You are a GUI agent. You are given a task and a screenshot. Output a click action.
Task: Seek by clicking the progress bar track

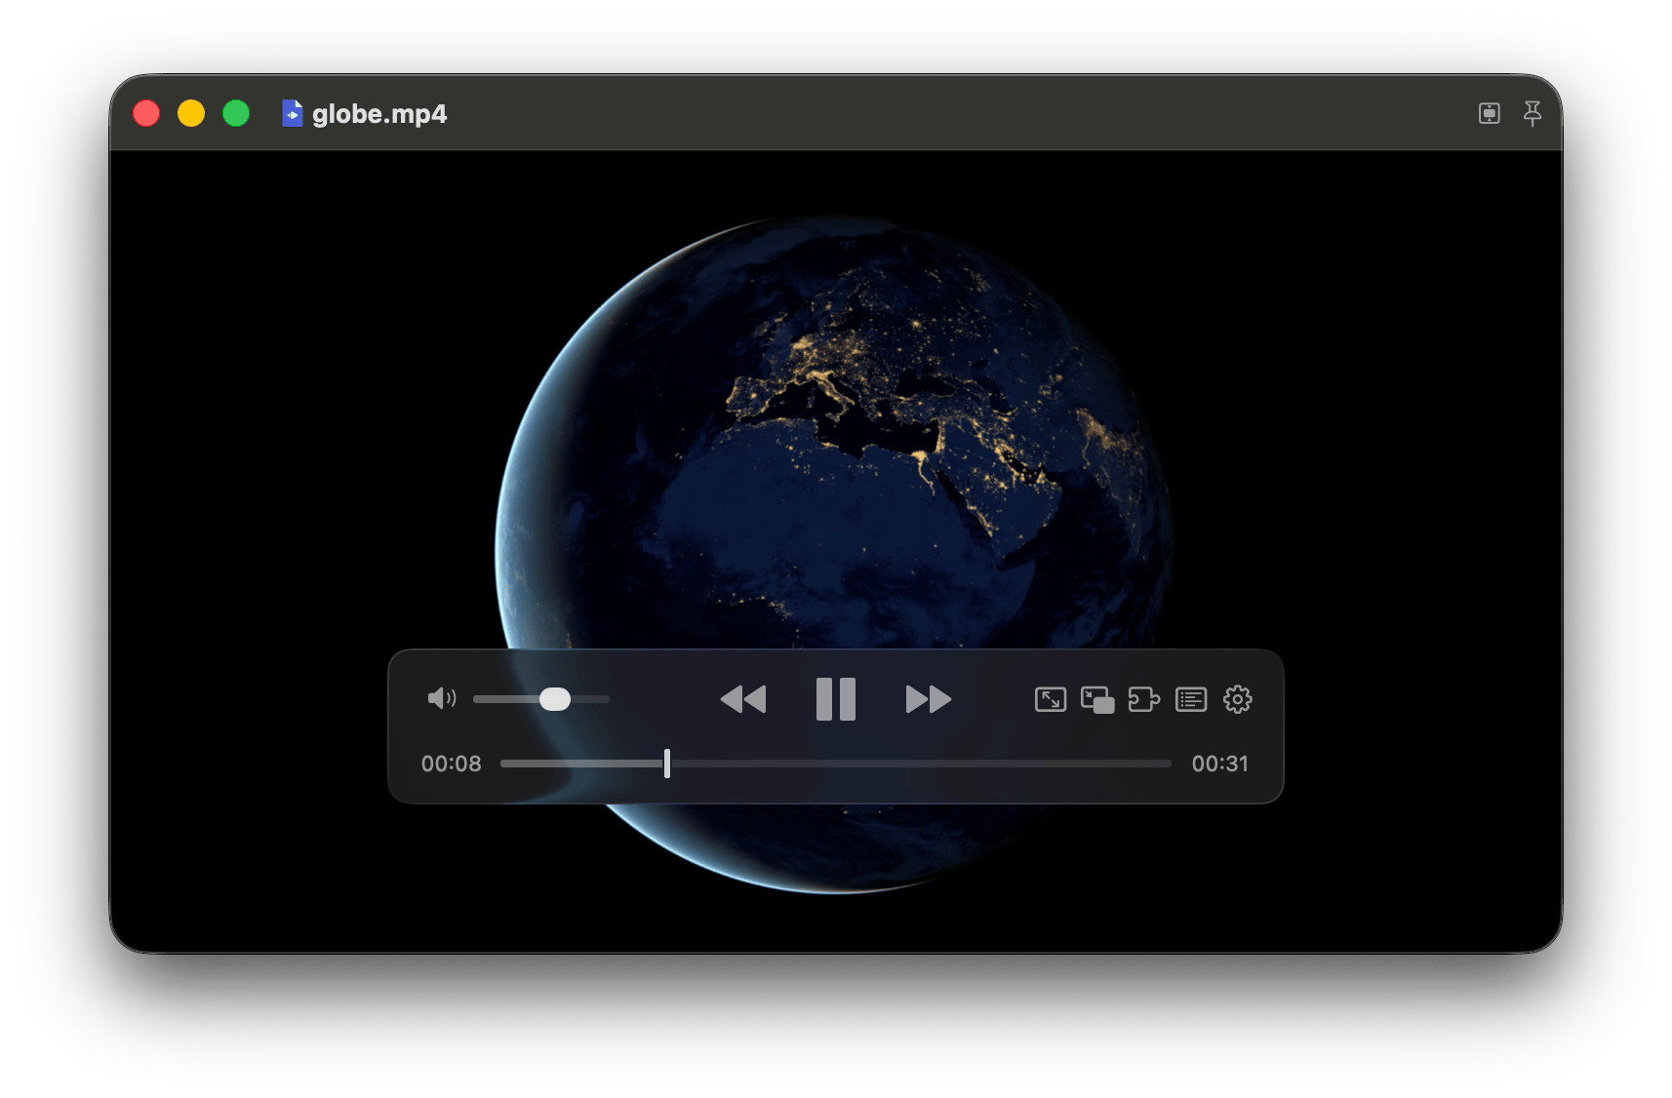click(x=836, y=764)
